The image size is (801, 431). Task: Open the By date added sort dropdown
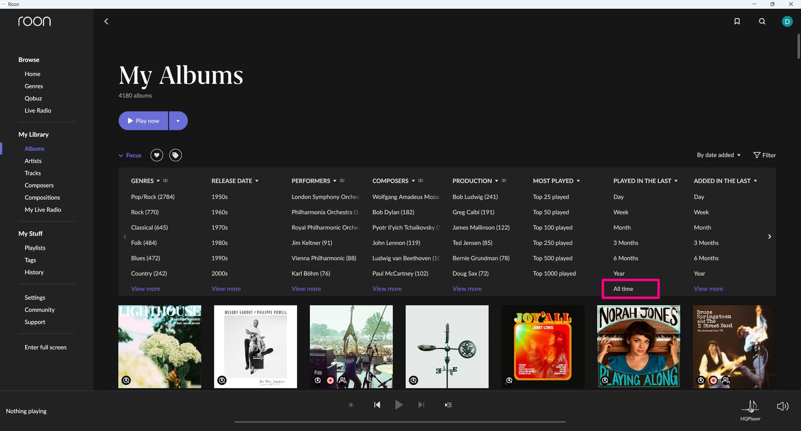click(718, 155)
